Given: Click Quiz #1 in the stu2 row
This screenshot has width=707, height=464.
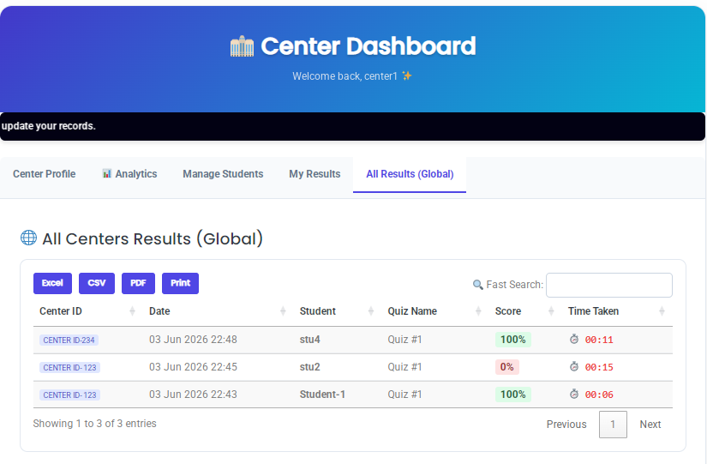Looking at the screenshot, I should point(404,367).
